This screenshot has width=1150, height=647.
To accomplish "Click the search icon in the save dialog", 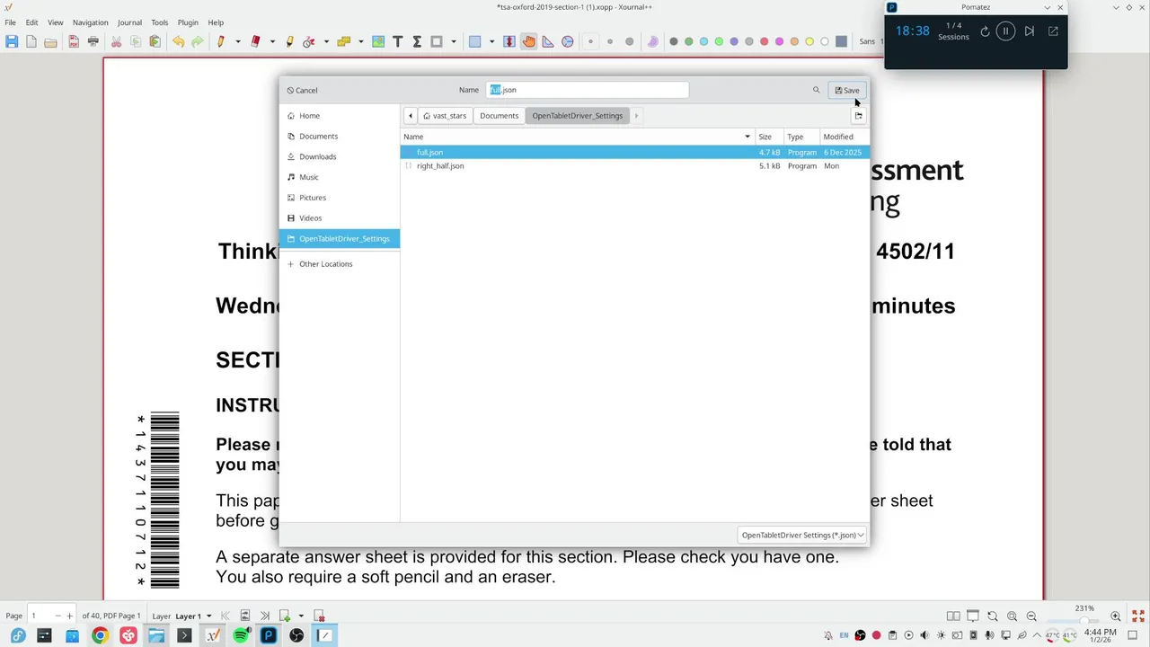I will 816,90.
